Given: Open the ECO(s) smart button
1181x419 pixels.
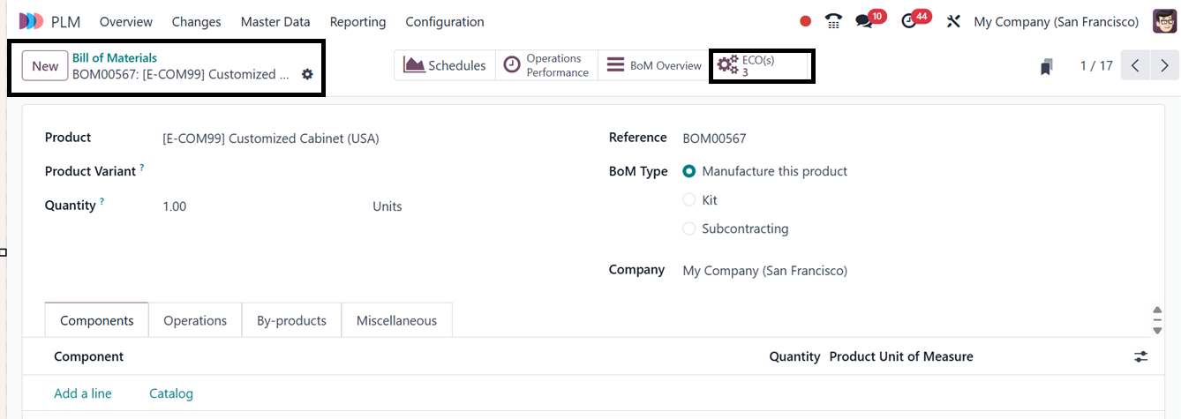Looking at the screenshot, I should pyautogui.click(x=761, y=66).
